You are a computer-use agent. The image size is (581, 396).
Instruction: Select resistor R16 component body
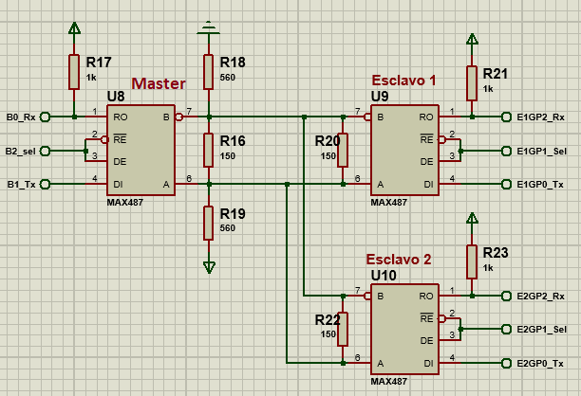point(209,150)
